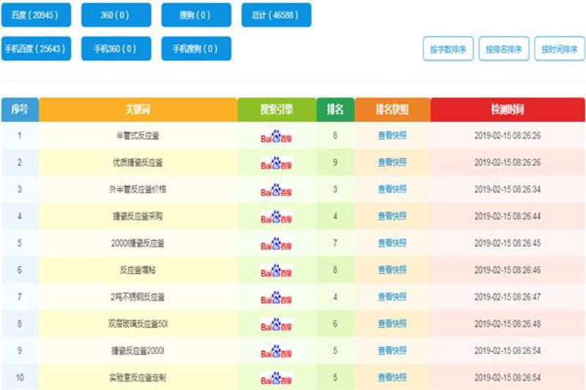Open 查看快照 for 优质搪瓷反应釜
Image resolution: width=586 pixels, height=390 pixels.
(x=392, y=162)
